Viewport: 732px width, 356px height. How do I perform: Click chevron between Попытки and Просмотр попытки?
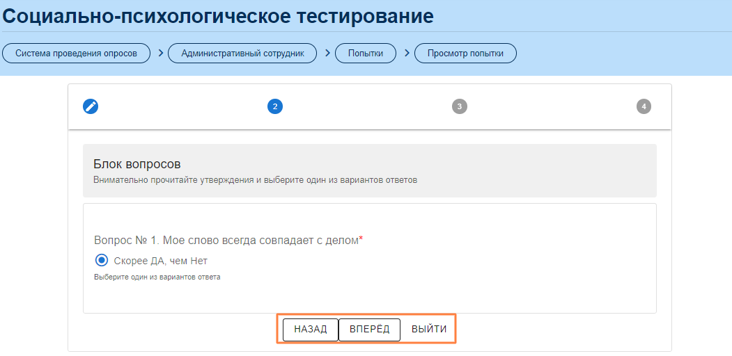[405, 53]
